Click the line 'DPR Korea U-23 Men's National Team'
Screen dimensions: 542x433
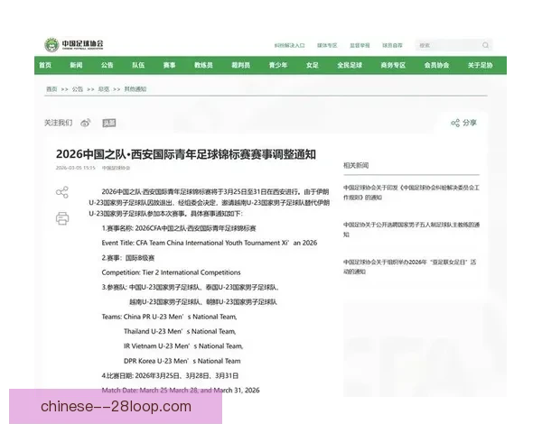(x=182, y=361)
